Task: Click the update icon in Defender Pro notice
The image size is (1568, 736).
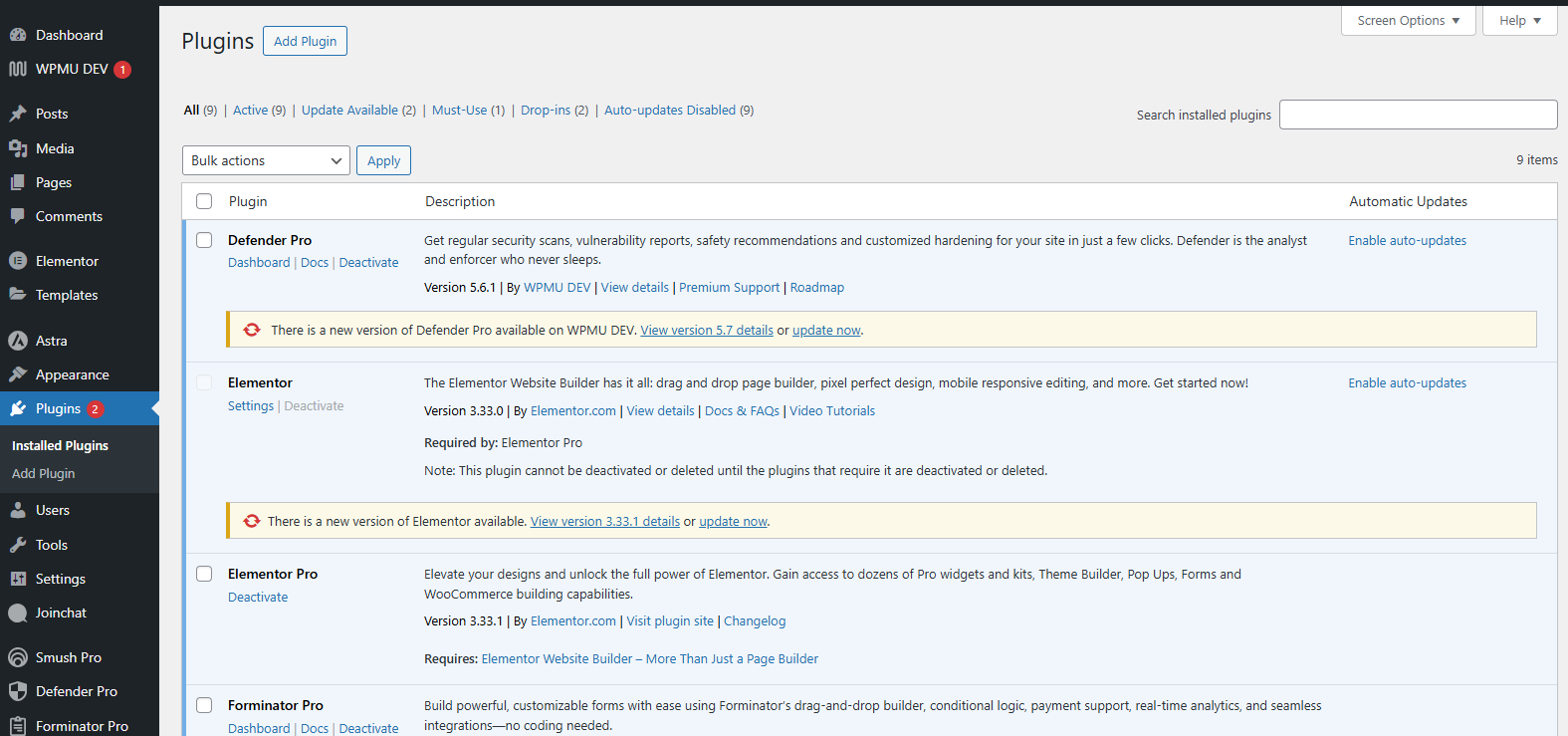Action: (252, 330)
